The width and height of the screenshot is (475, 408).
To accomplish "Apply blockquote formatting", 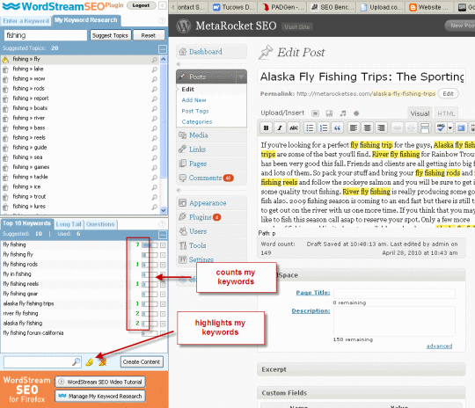I will coord(337,127).
